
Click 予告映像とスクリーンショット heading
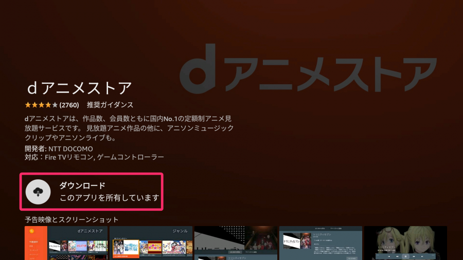(72, 219)
